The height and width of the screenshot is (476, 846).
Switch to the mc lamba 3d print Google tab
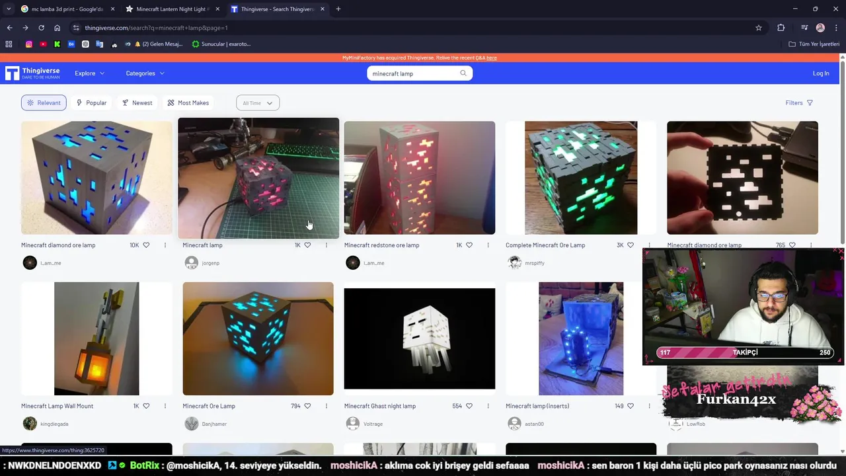[67, 9]
